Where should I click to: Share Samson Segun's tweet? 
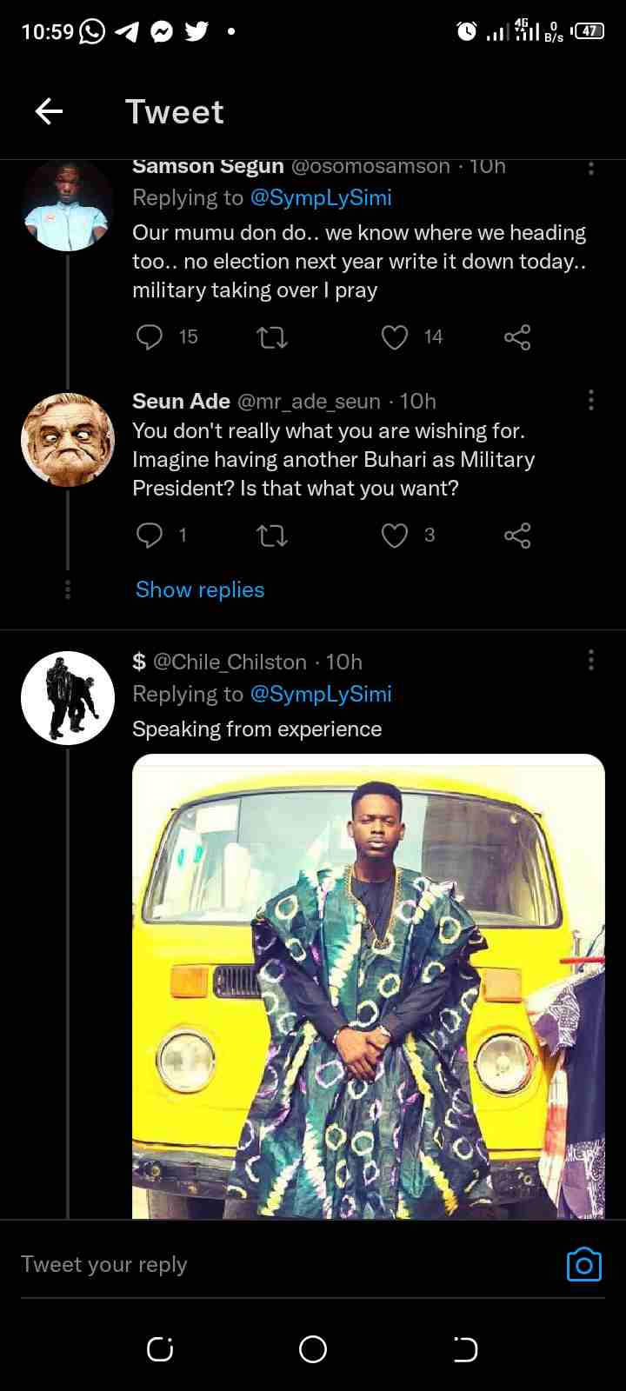point(517,336)
